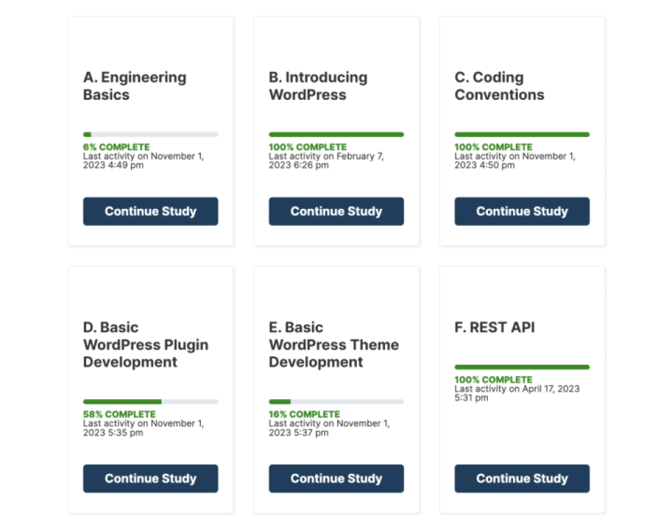Open the D. Basic WordPress Plugin Development title
The image size is (672, 527).
(x=146, y=345)
